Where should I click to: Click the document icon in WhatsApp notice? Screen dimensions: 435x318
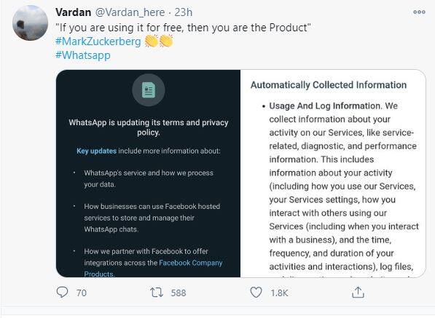149,90
